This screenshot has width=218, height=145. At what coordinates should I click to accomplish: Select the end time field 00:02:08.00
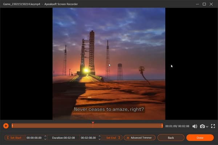coord(88,138)
